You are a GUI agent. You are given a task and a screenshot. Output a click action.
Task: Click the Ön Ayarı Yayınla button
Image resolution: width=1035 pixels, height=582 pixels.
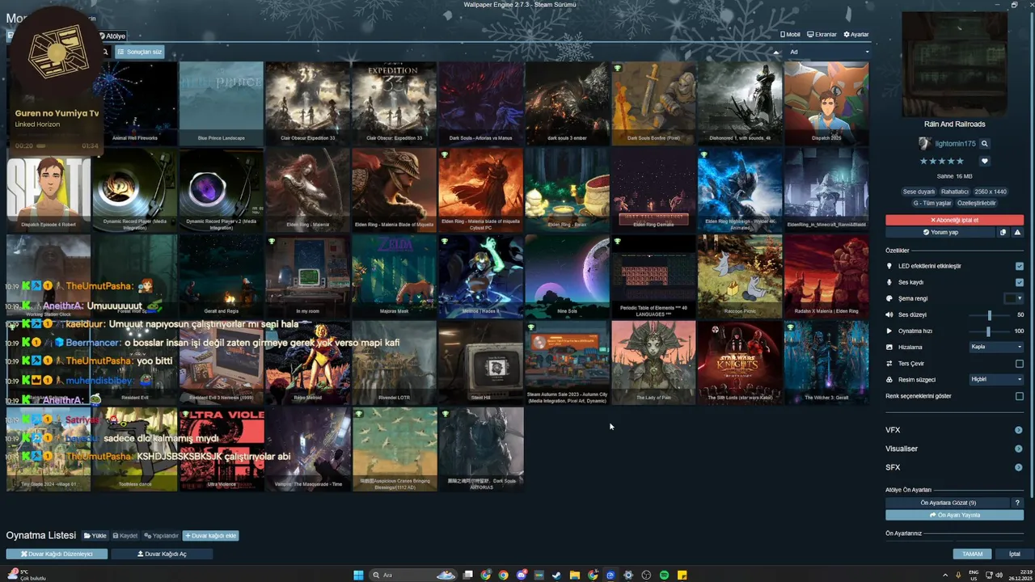[x=954, y=515]
